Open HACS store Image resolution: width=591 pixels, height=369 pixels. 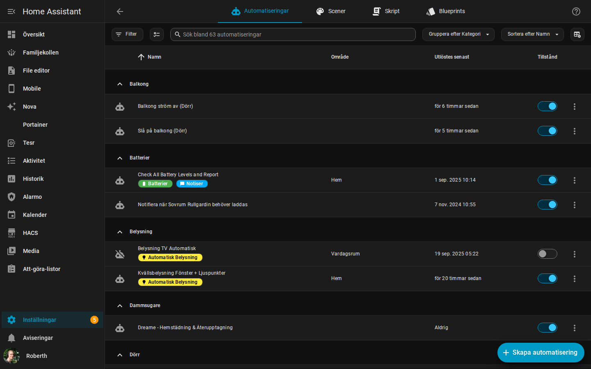pyautogui.click(x=53, y=233)
